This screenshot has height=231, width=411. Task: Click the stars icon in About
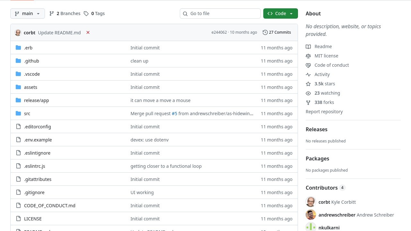pos(308,84)
